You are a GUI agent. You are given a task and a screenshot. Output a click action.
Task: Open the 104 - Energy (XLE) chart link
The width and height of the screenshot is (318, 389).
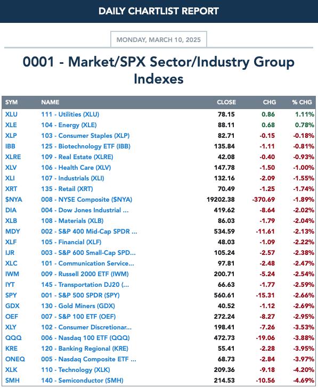click(x=69, y=125)
